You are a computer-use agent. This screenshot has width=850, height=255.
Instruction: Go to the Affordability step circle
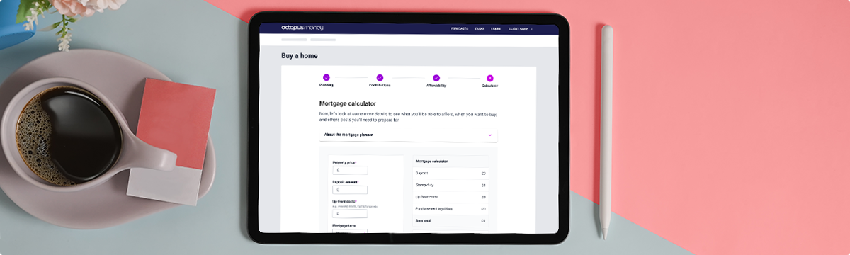436,78
